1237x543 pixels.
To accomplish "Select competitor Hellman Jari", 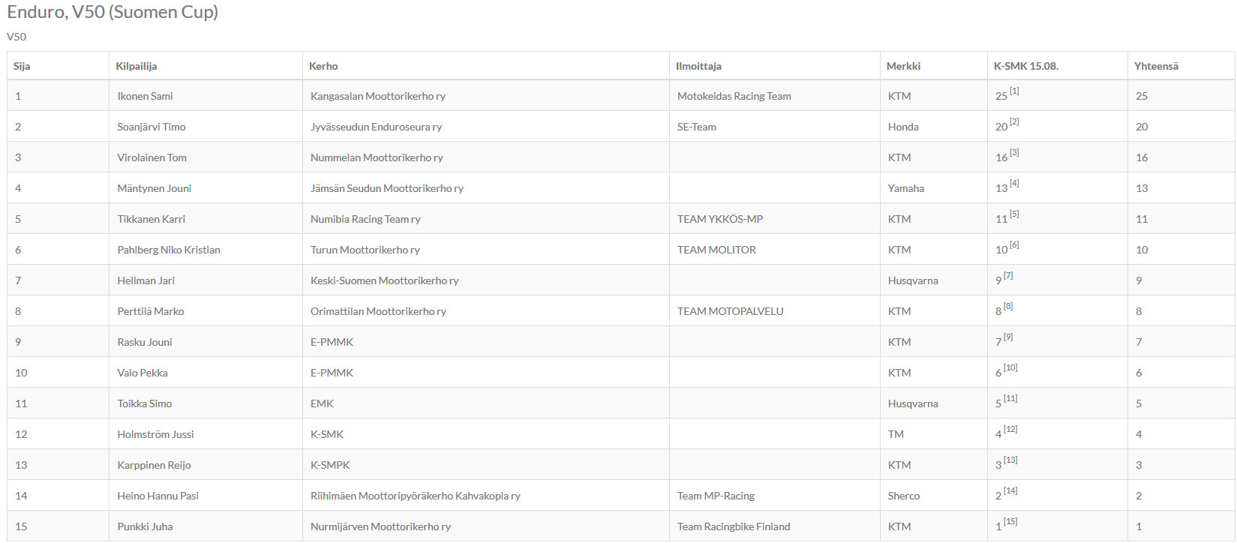I will point(146,280).
